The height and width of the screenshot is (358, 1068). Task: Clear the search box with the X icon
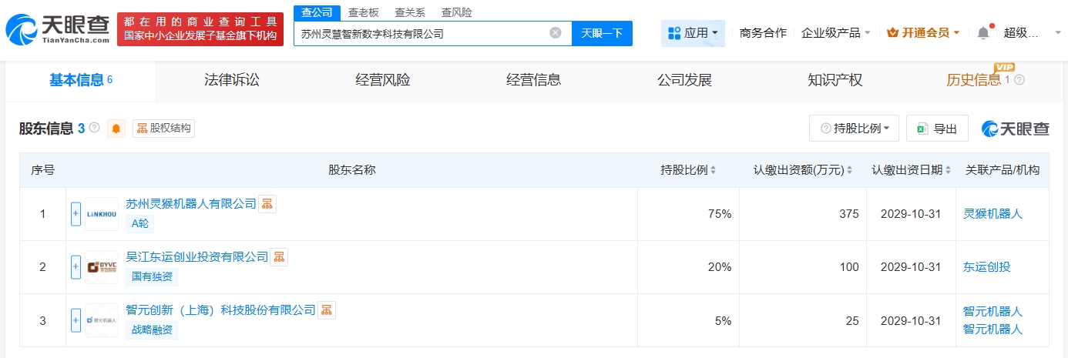[555, 33]
